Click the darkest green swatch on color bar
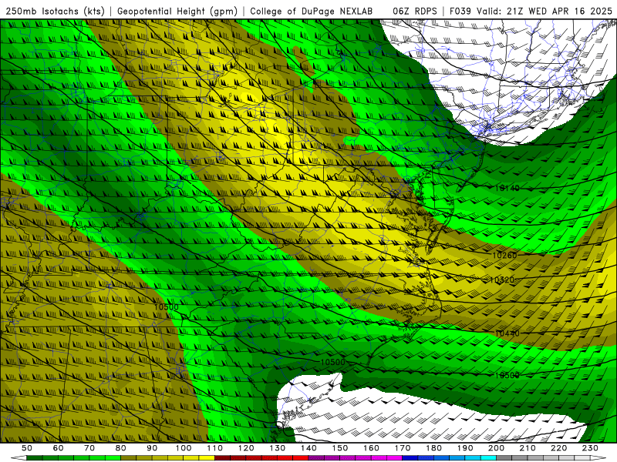 [34, 458]
